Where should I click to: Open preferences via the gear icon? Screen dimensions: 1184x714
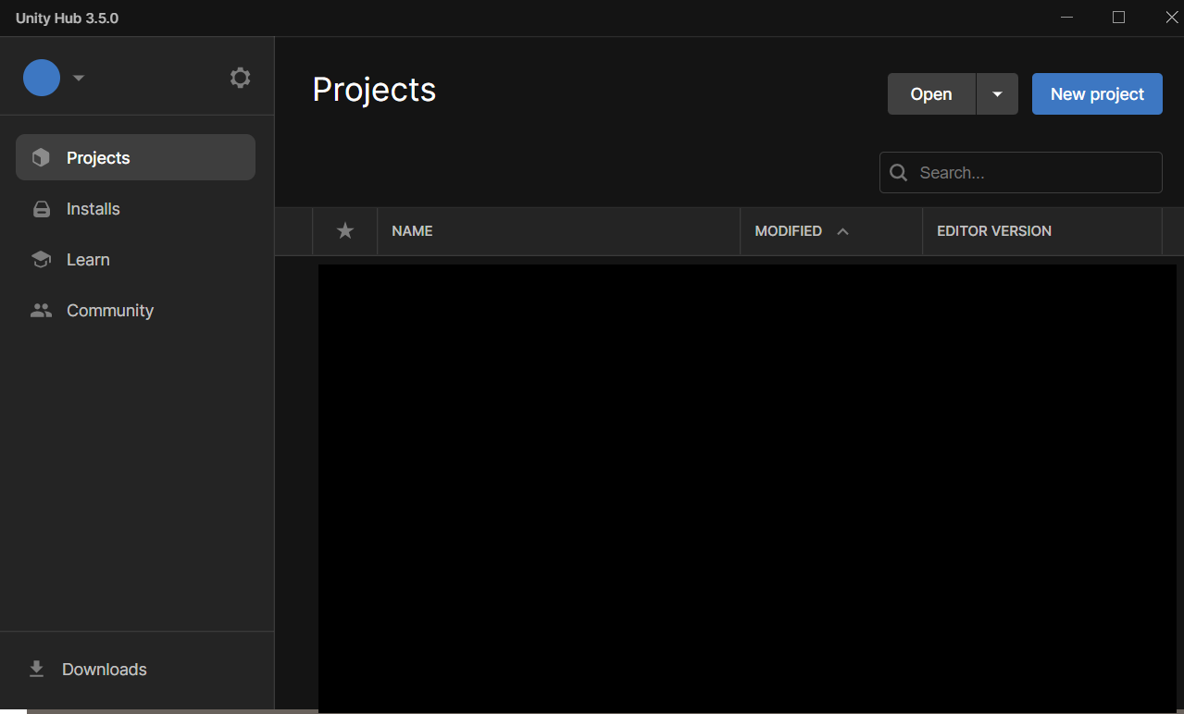click(x=240, y=78)
